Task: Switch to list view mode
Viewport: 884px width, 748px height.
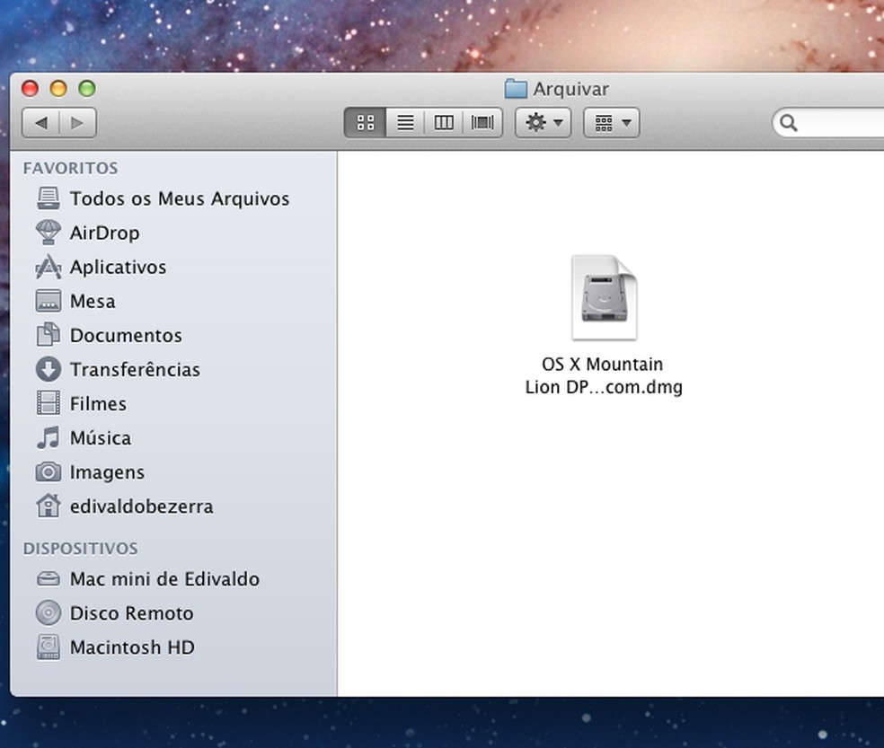Action: [x=405, y=123]
